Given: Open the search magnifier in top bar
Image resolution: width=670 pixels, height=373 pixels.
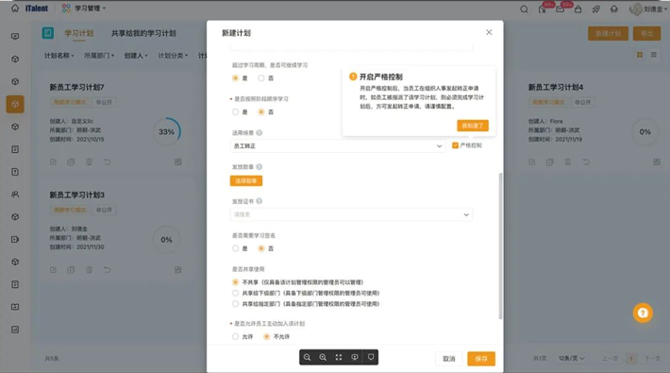Looking at the screenshot, I should (524, 9).
